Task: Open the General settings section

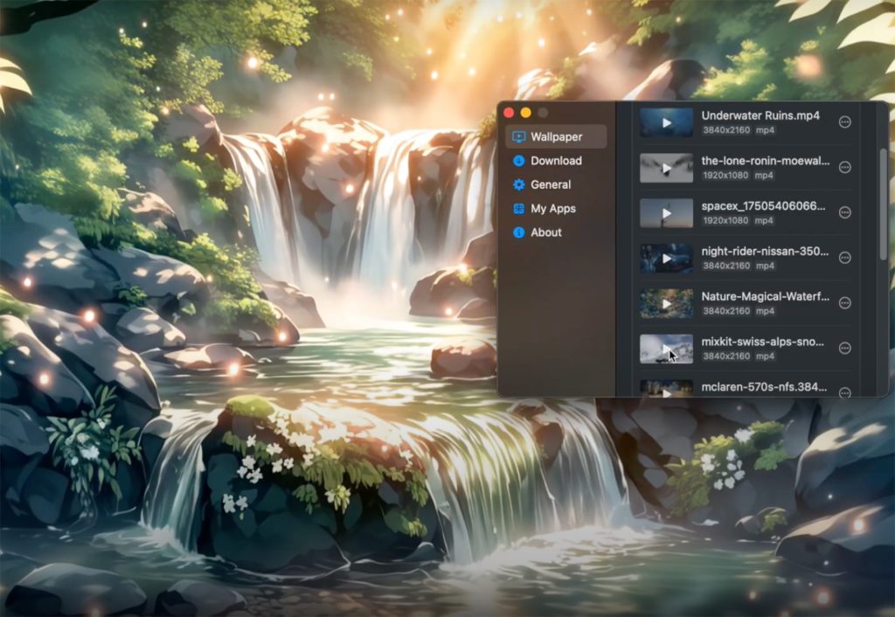Action: click(555, 185)
